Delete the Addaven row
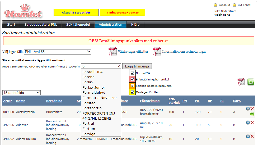 click(x=252, y=123)
